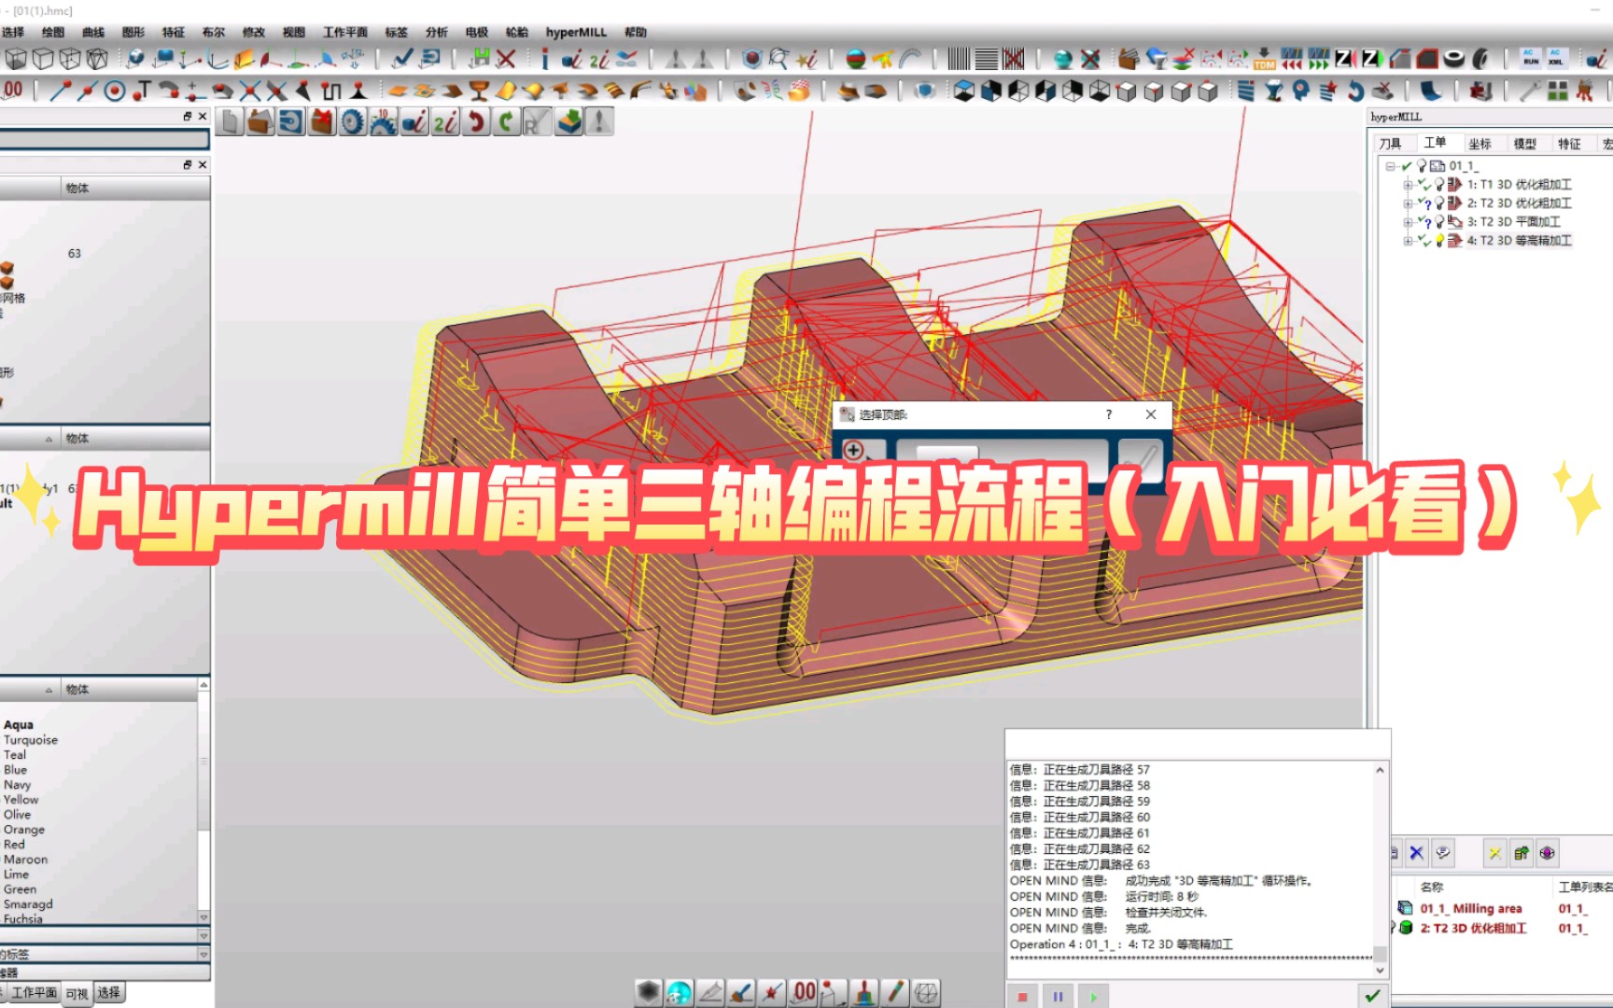Click the blue X delete icon
Screen dimensions: 1613x1008
tap(1416, 852)
